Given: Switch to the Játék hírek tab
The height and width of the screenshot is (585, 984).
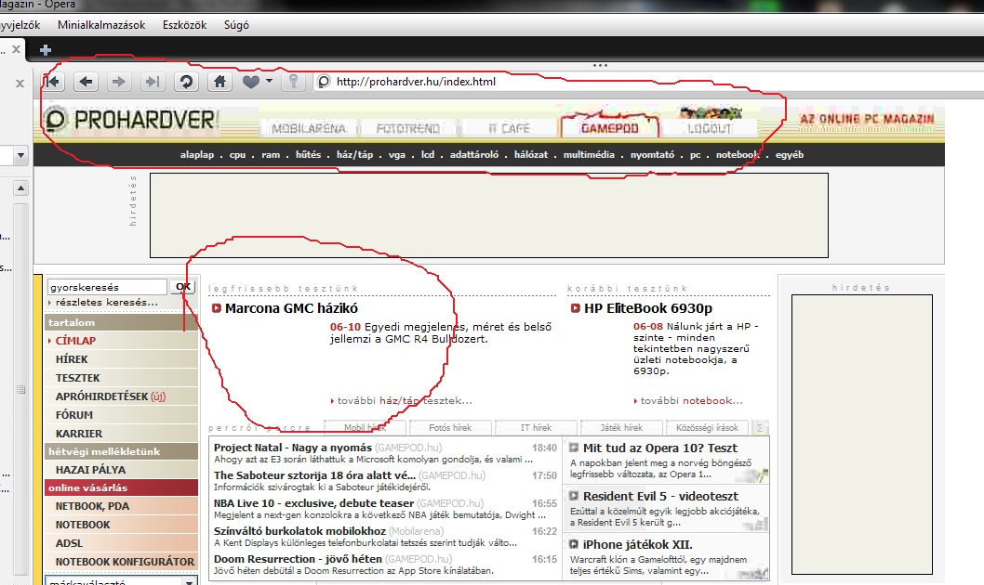Looking at the screenshot, I should tap(621, 428).
